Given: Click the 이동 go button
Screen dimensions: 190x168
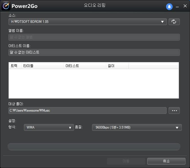Looking at the screenshot, I should [x=126, y=161].
